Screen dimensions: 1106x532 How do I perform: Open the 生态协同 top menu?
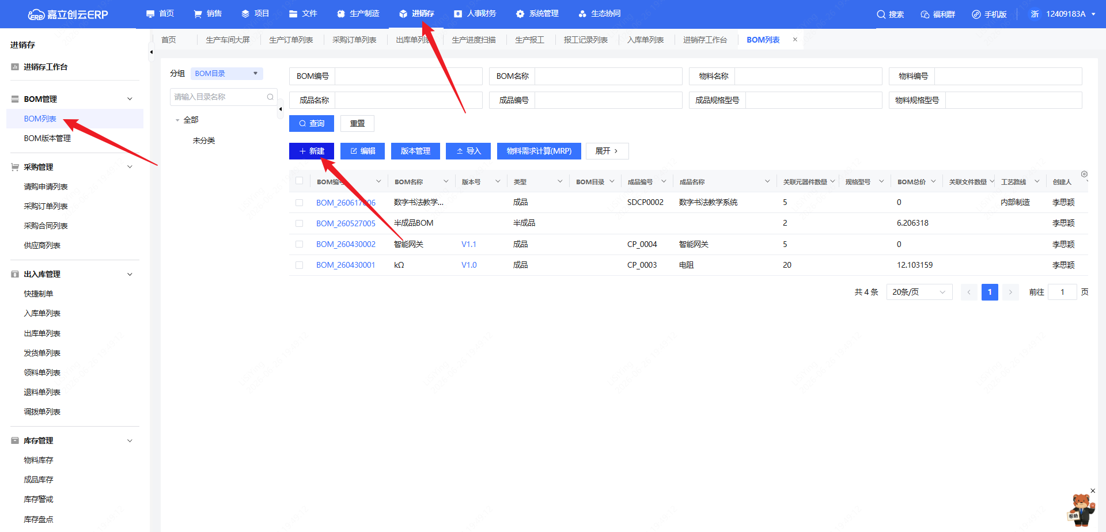click(x=600, y=14)
